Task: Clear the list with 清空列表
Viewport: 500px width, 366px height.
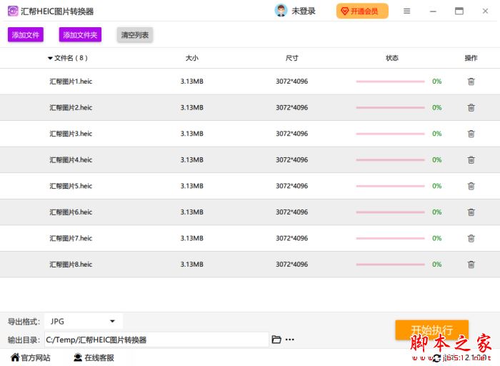Action: tap(135, 35)
